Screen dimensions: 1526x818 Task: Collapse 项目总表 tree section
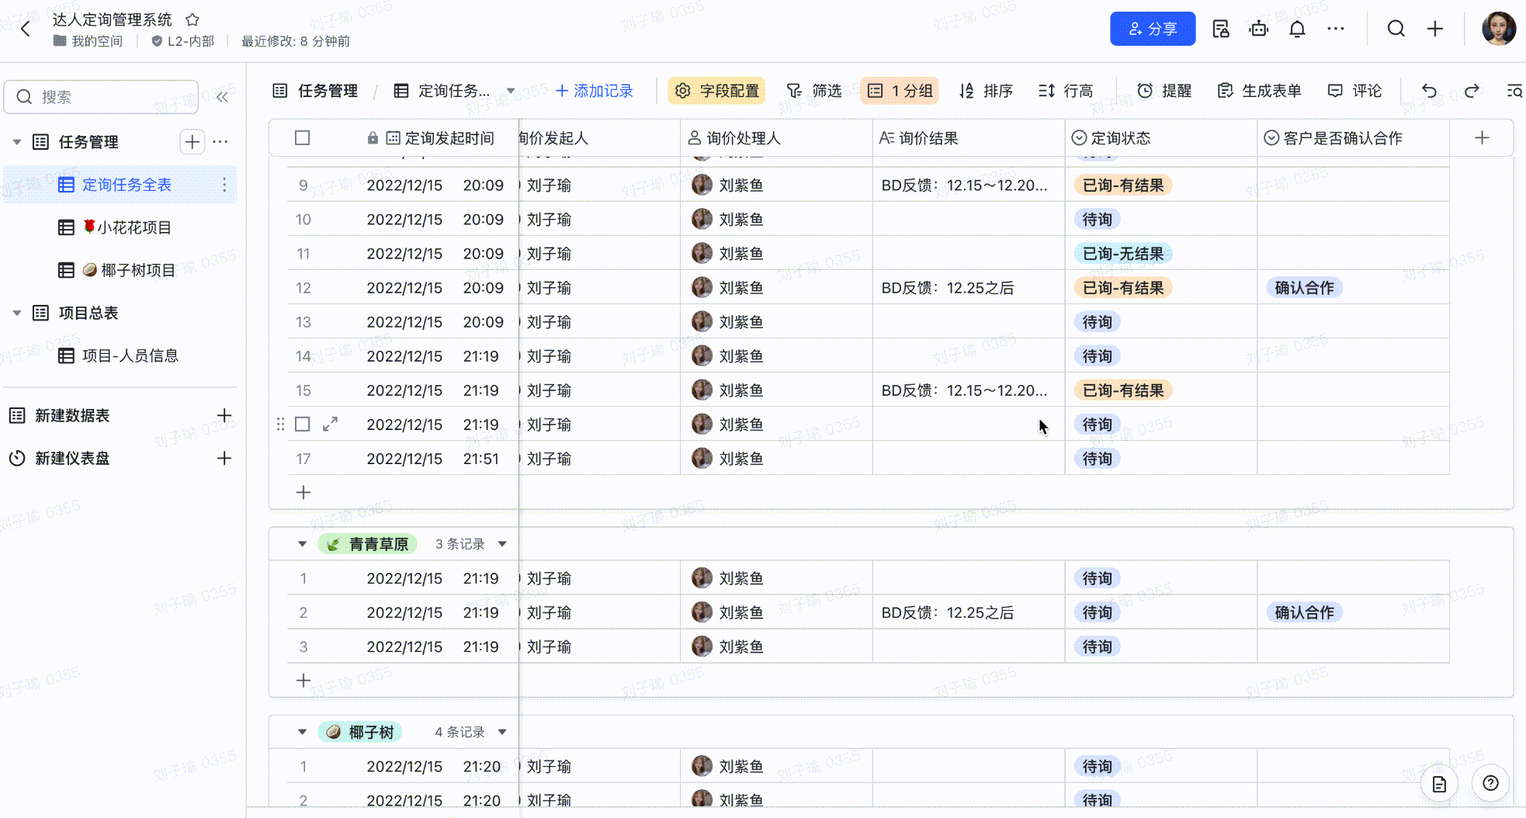(x=17, y=313)
